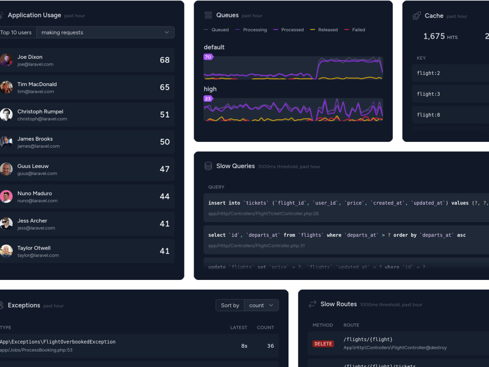Click the LATEST column header
Viewport: 489px width, 367px height.
(x=239, y=327)
